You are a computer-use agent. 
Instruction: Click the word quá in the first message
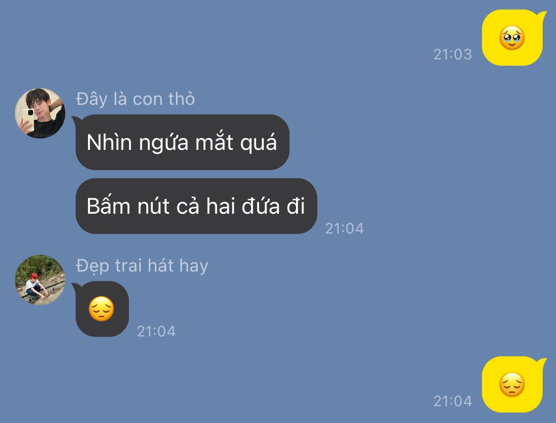[x=258, y=143]
